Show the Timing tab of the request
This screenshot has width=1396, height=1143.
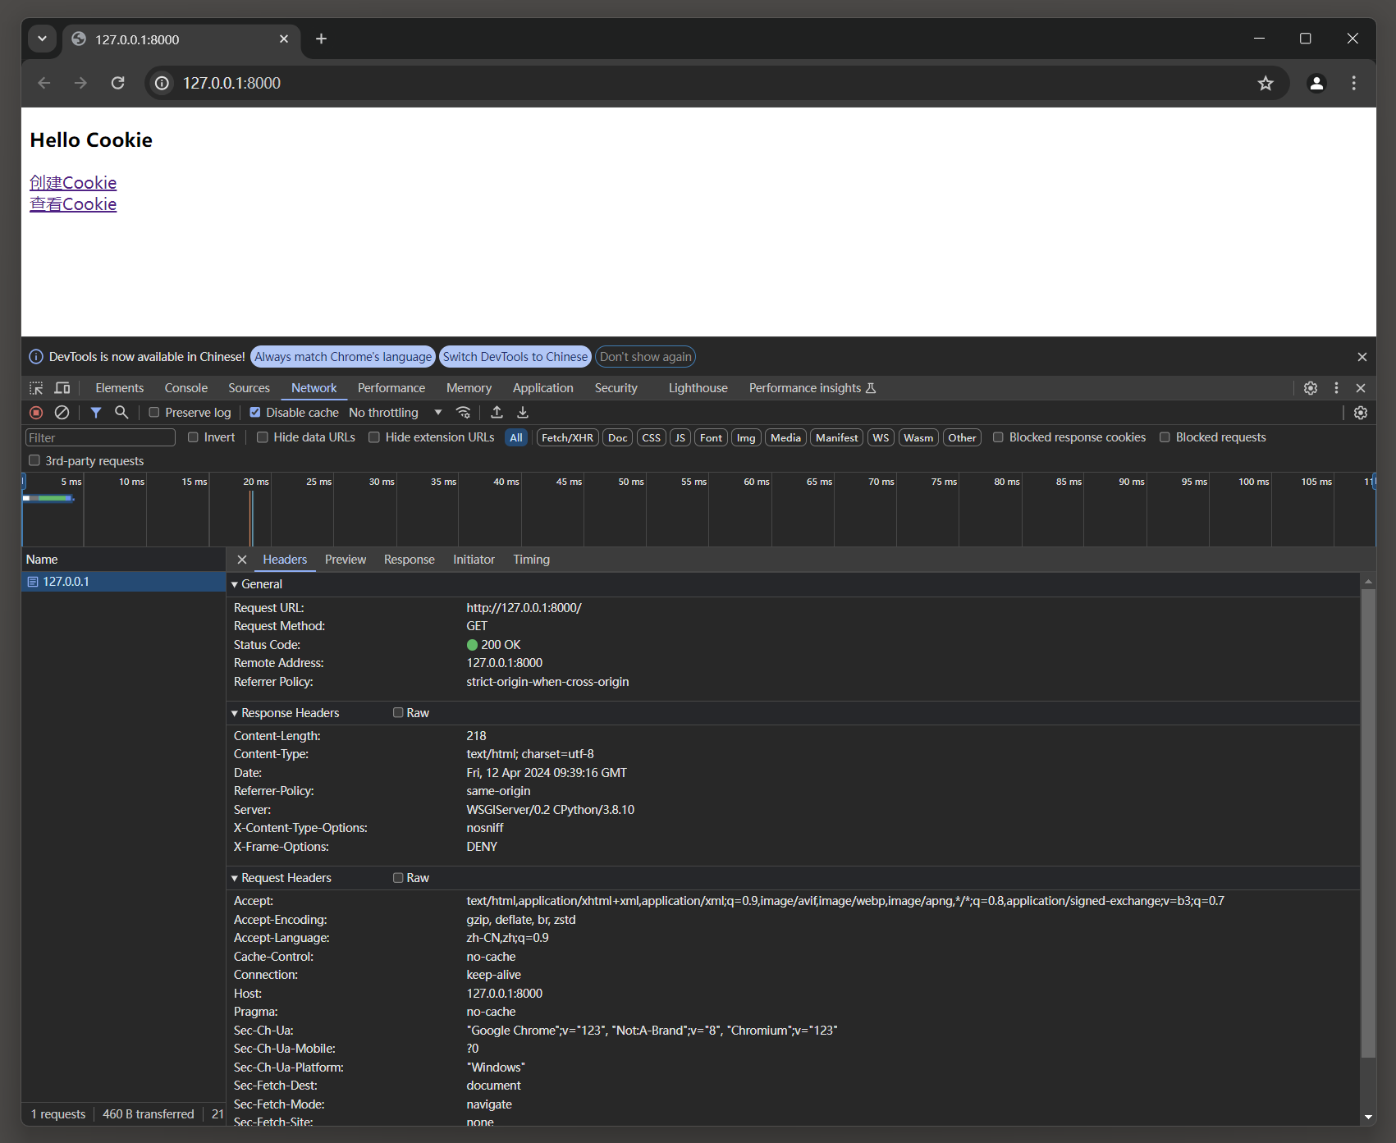532,560
